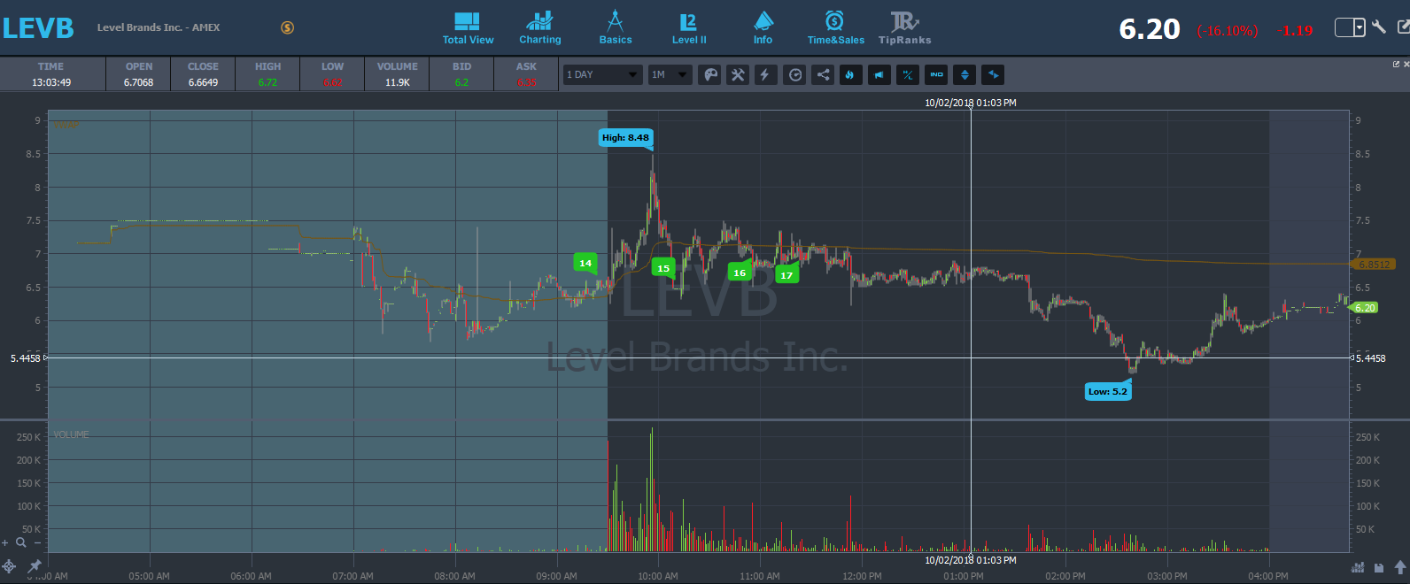Image resolution: width=1410 pixels, height=584 pixels.
Task: Open the window layout dropdown arrow
Action: pyautogui.click(x=1359, y=28)
